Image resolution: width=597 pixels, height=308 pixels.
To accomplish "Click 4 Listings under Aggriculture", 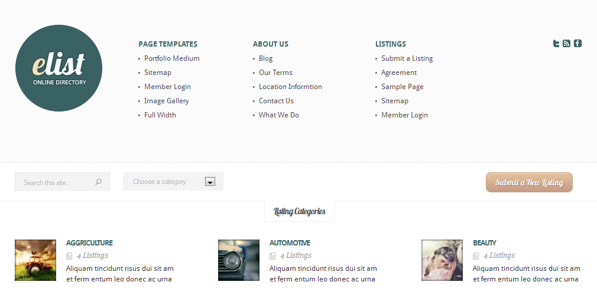I will click(x=93, y=255).
